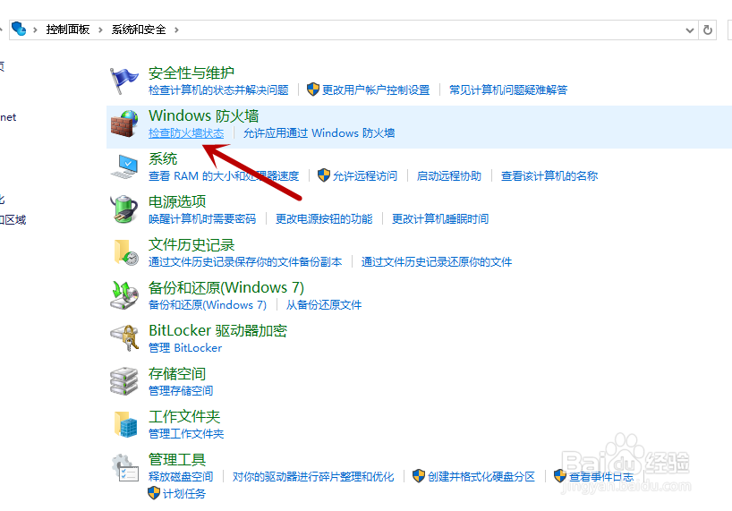The image size is (732, 511).
Task: Open the Security and Maintenance flag icon
Action: (x=123, y=81)
